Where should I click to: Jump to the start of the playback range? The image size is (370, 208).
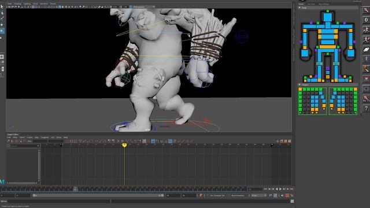tap(265, 189)
